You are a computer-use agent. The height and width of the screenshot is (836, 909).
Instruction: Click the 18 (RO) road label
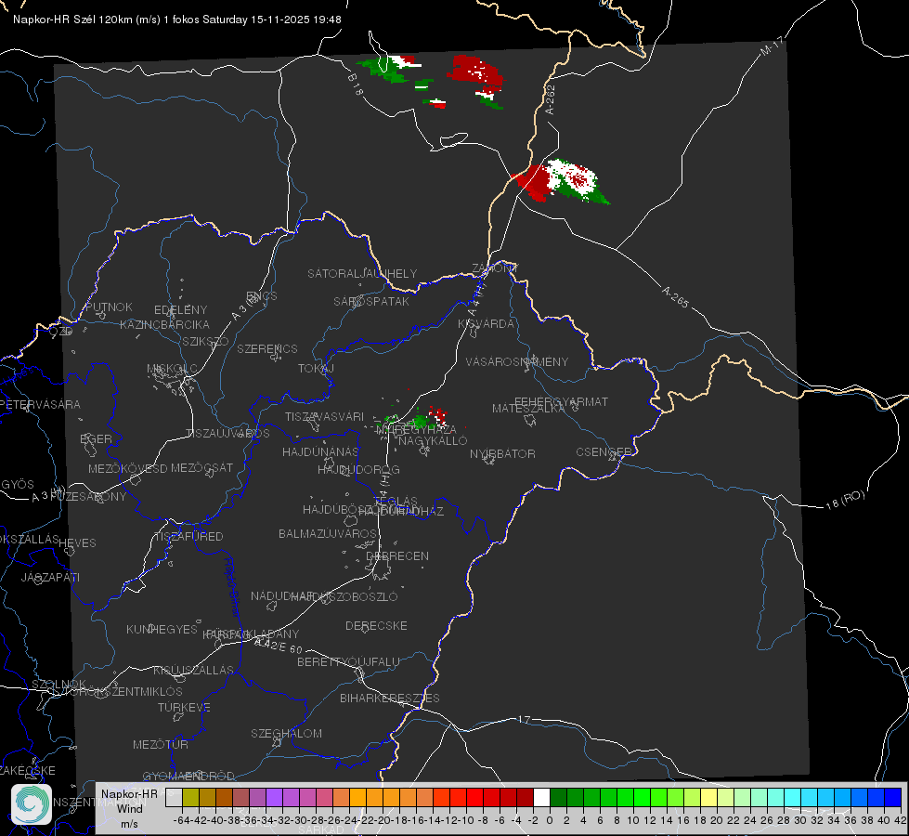coord(845,500)
